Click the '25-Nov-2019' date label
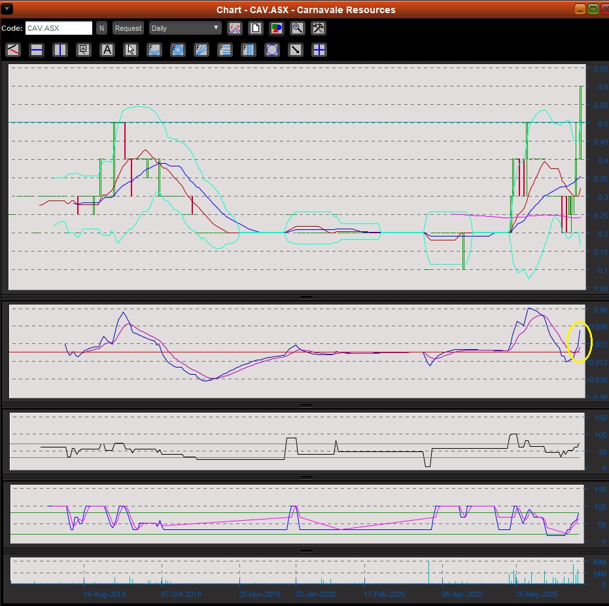609x606 pixels. (x=260, y=594)
